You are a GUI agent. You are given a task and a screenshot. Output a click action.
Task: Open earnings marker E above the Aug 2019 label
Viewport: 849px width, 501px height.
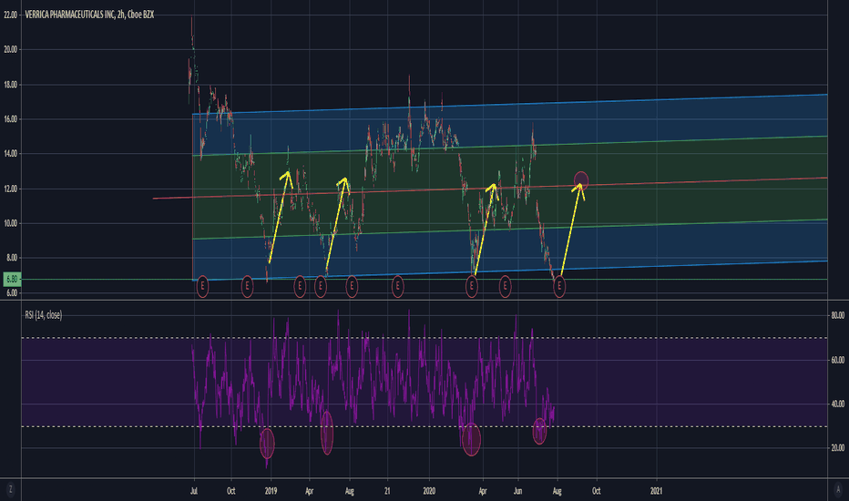[352, 286]
